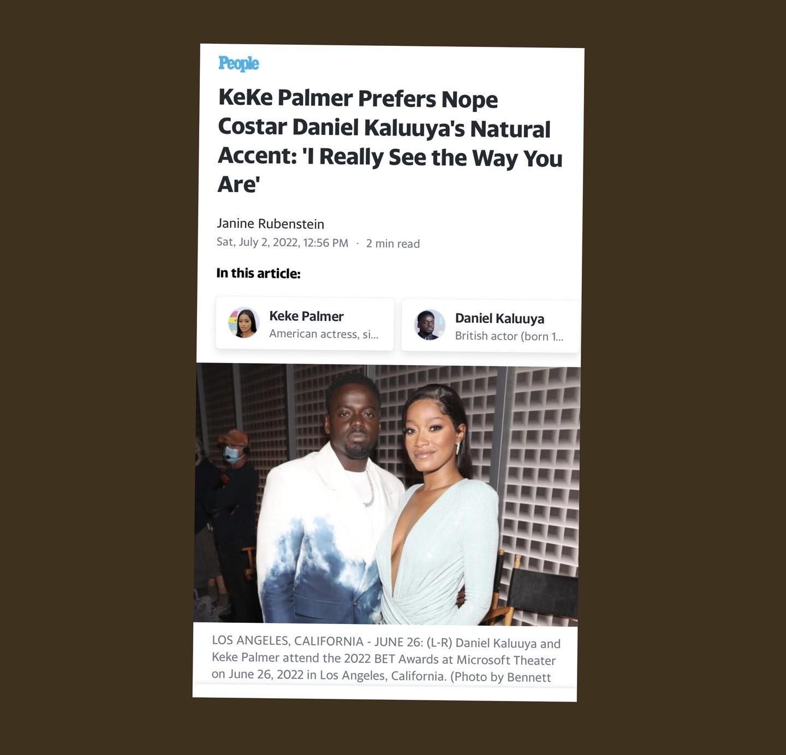Viewport: 786px width, 755px height.
Task: Select the Daniel Kaluuya name in the card
Action: [499, 318]
